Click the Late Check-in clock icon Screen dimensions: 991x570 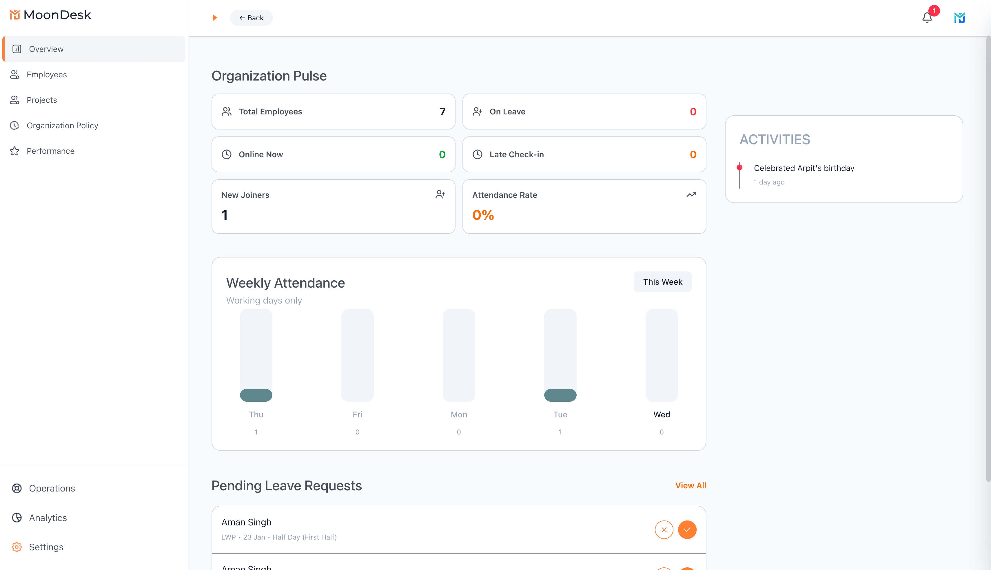click(477, 154)
